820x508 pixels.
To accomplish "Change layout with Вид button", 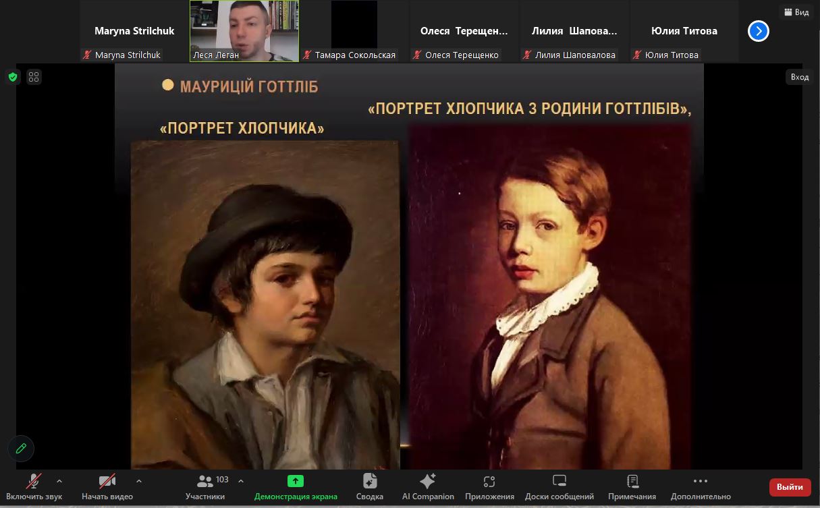I will click(x=796, y=12).
